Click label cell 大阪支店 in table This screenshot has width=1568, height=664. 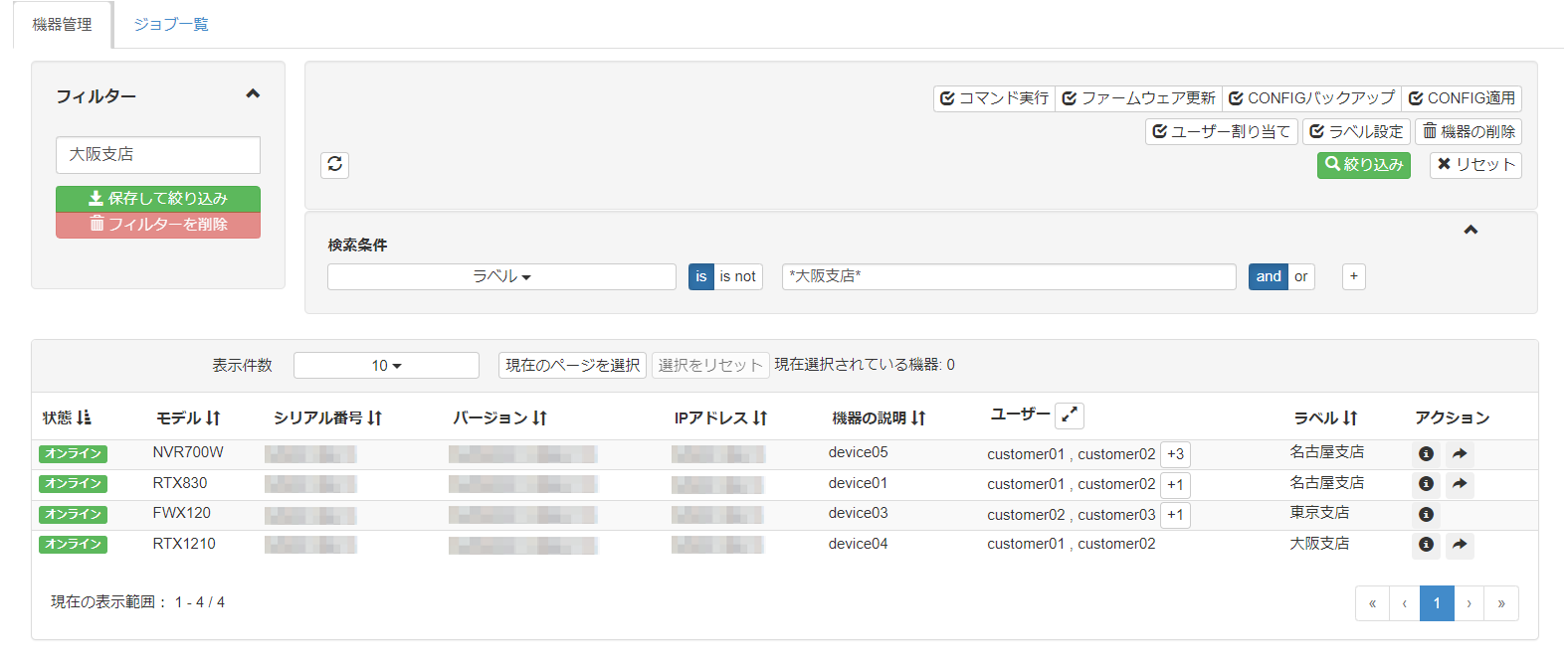[1319, 544]
